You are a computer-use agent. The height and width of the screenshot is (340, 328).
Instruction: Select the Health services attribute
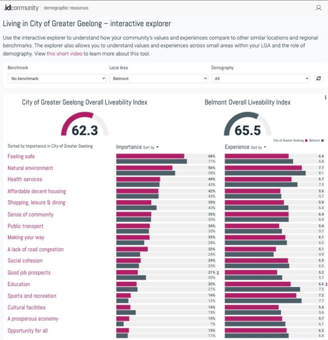(25, 179)
